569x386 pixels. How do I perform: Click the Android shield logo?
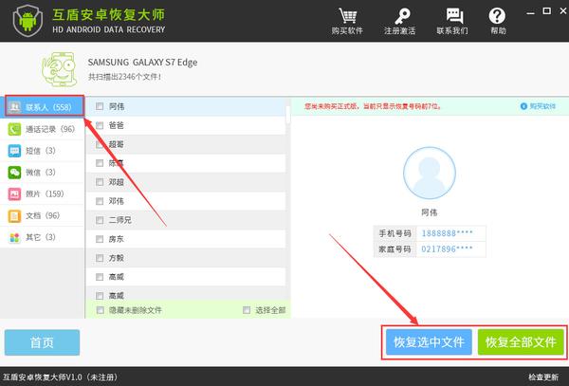tap(28, 20)
